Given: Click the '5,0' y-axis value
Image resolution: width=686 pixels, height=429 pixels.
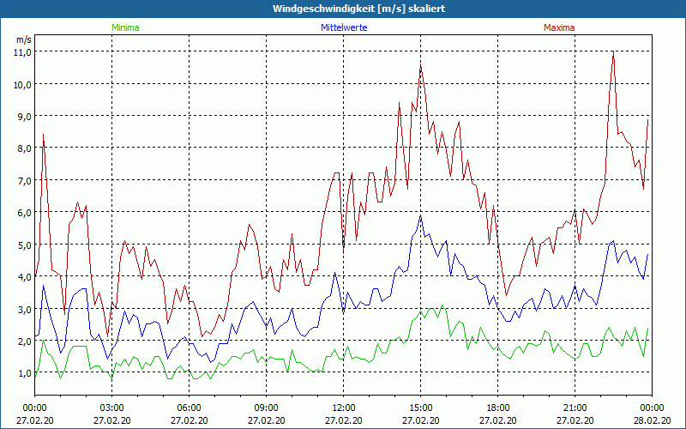Looking at the screenshot, I should click(25, 245).
